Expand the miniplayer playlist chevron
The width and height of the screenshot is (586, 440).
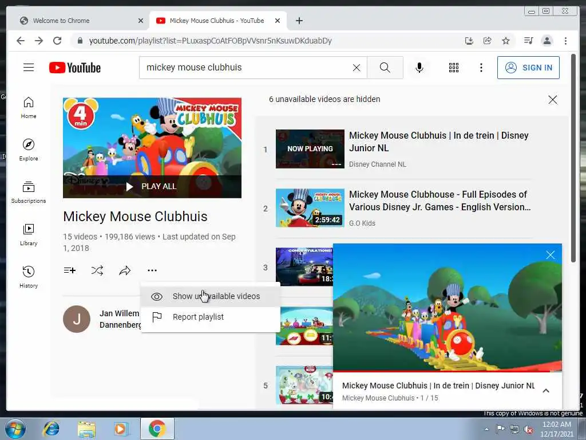(546, 391)
